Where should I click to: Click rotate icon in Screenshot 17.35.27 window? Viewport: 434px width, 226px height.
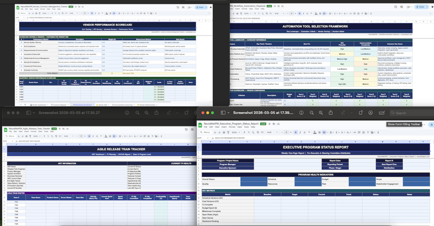(187, 113)
